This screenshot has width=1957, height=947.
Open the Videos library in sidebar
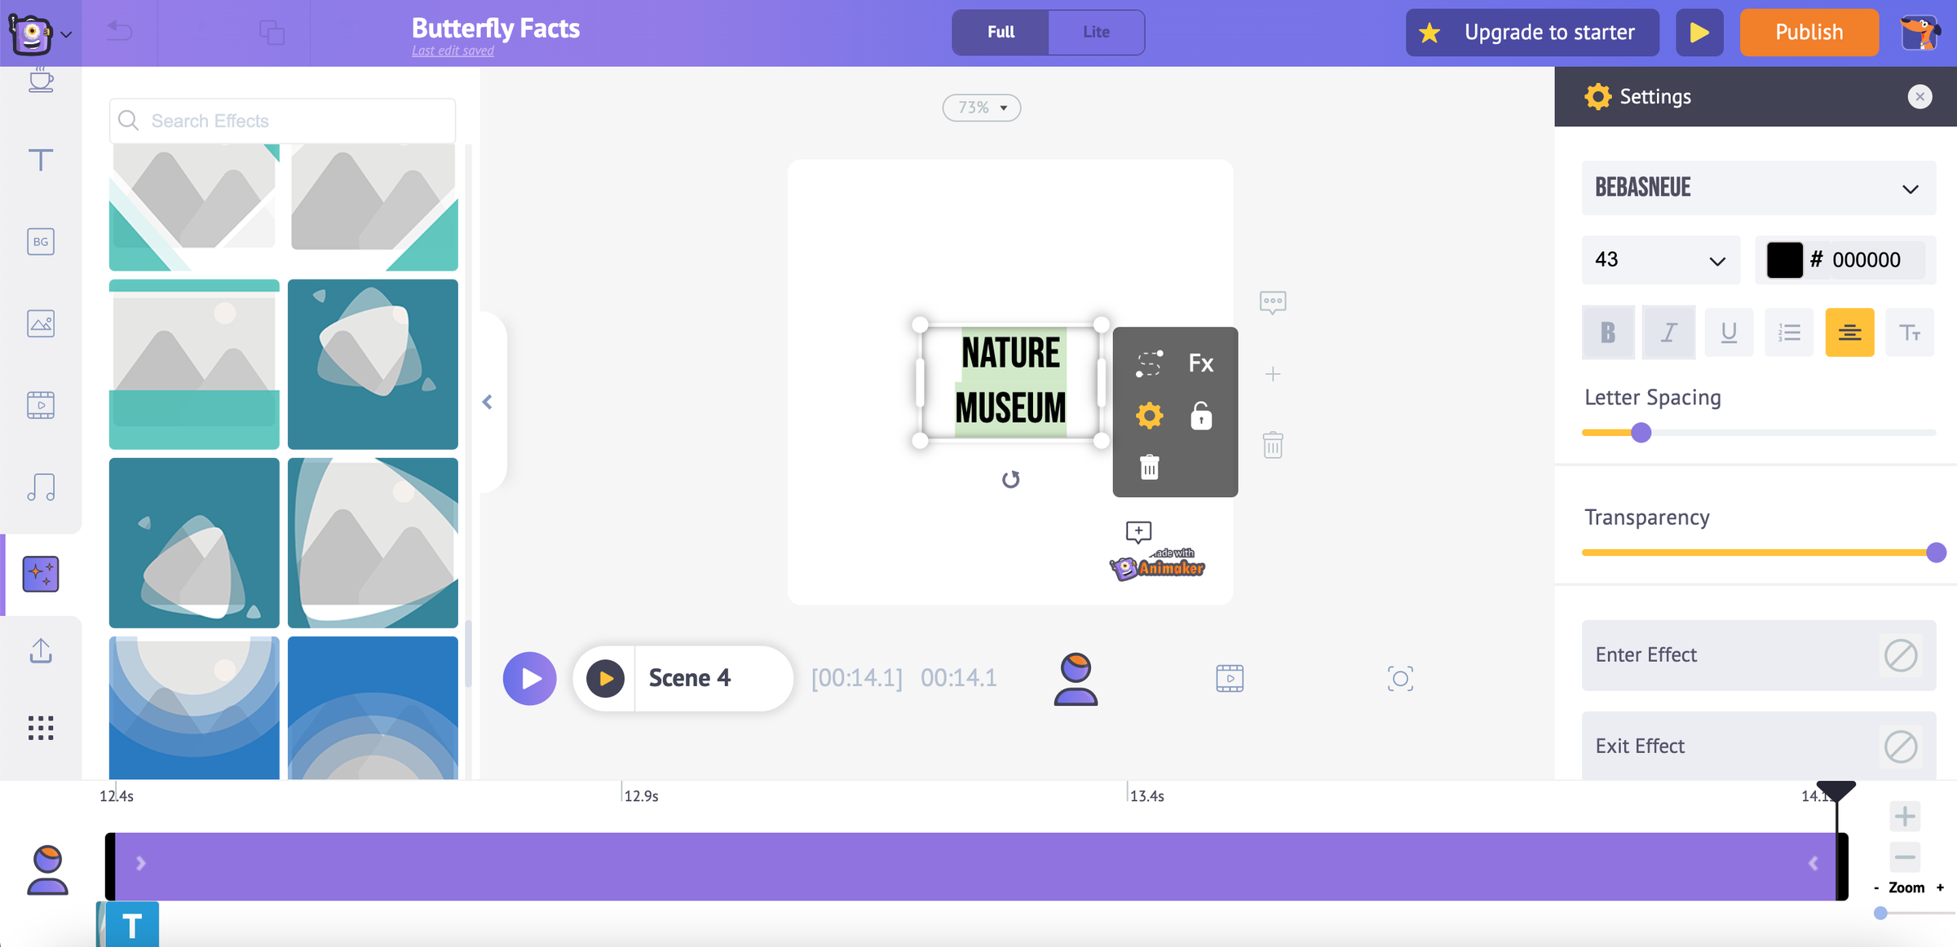(41, 405)
